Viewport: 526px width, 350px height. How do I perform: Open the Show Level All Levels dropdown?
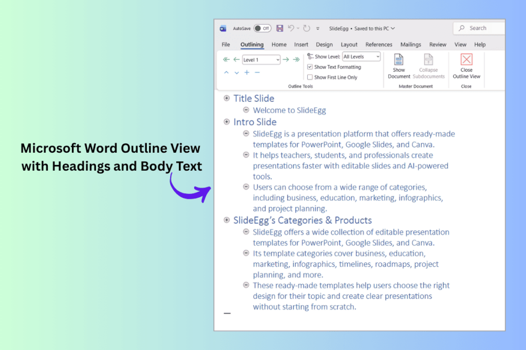coord(361,56)
